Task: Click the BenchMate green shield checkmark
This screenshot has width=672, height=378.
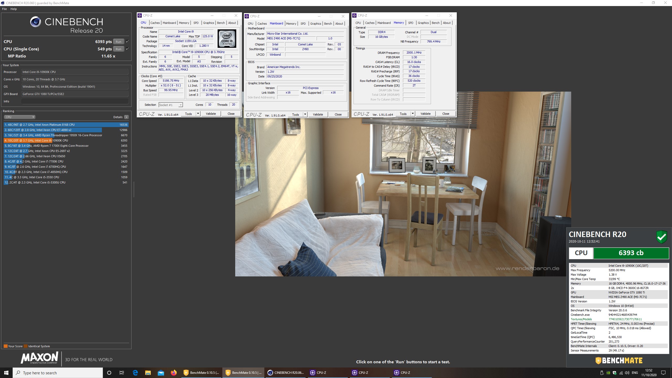Action: 661,237
